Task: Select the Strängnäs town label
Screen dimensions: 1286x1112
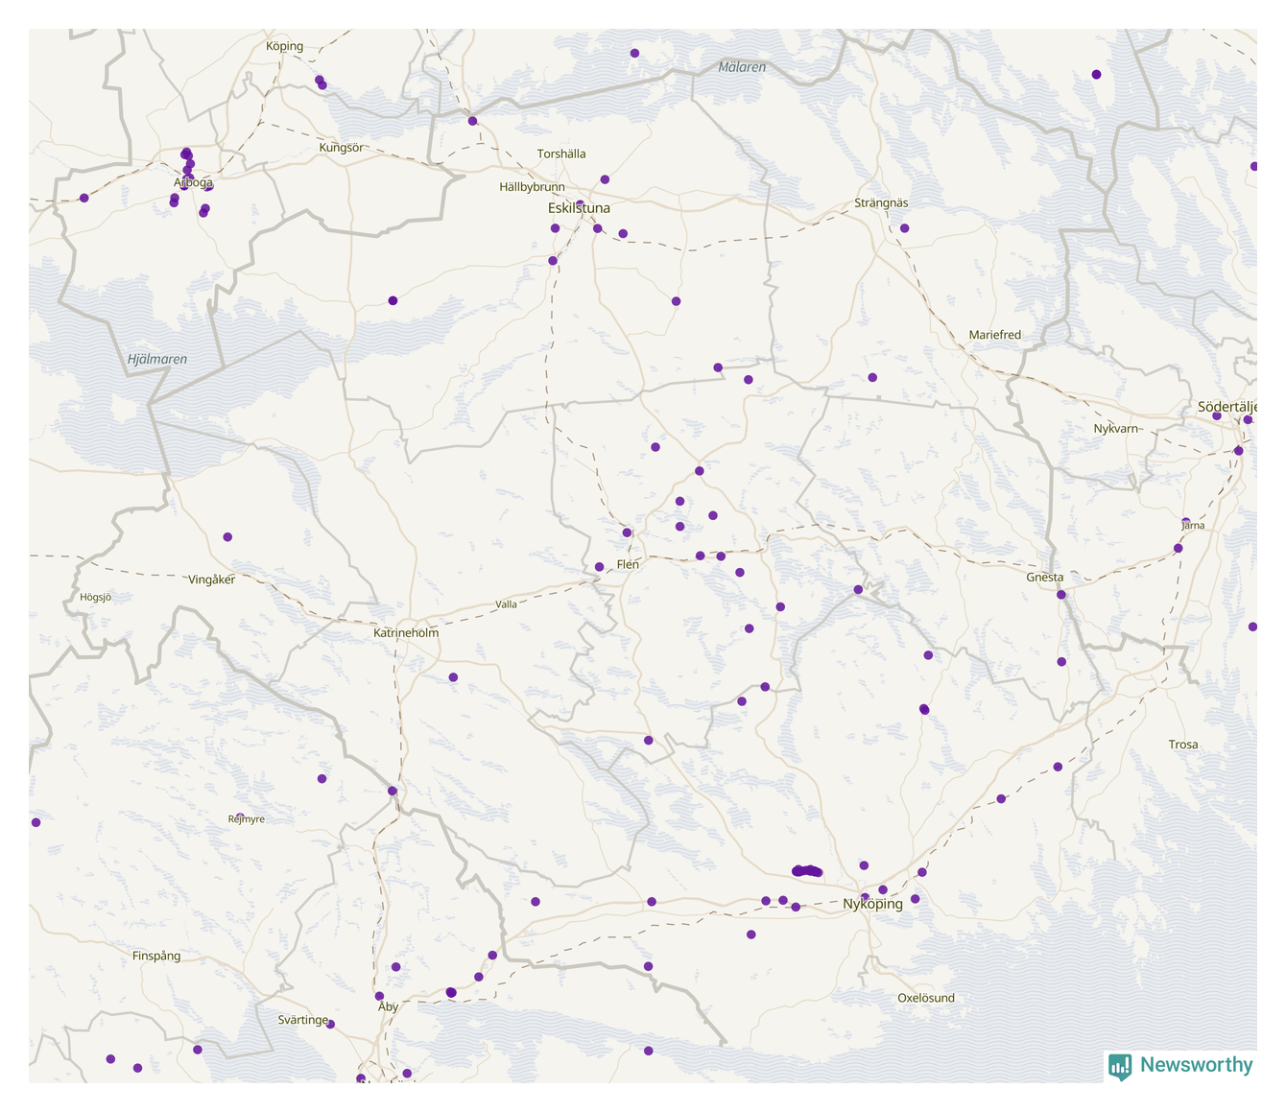Action: (x=881, y=203)
